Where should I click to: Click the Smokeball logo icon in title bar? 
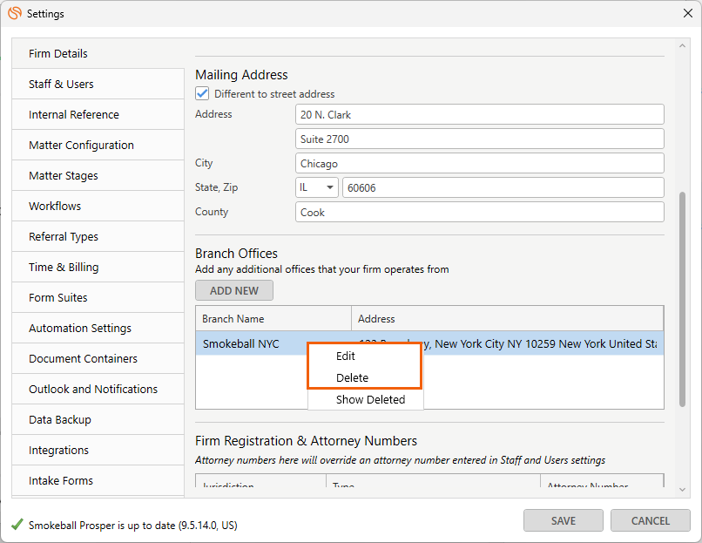click(x=14, y=13)
